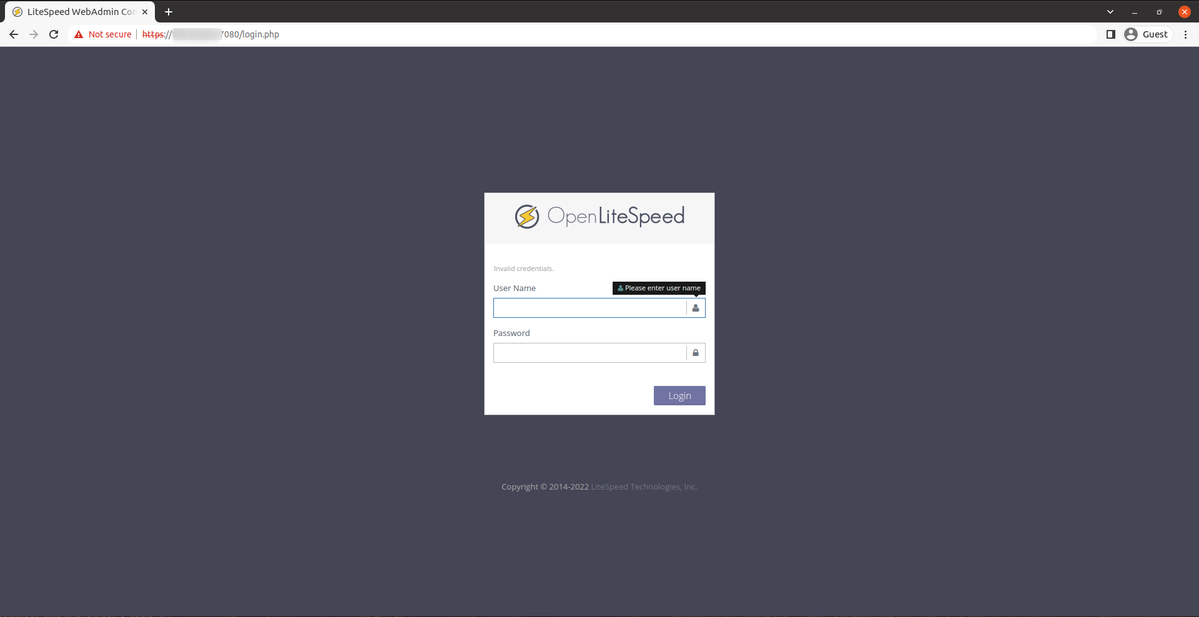Close the browser window
This screenshot has width=1199, height=617.
[1185, 12]
